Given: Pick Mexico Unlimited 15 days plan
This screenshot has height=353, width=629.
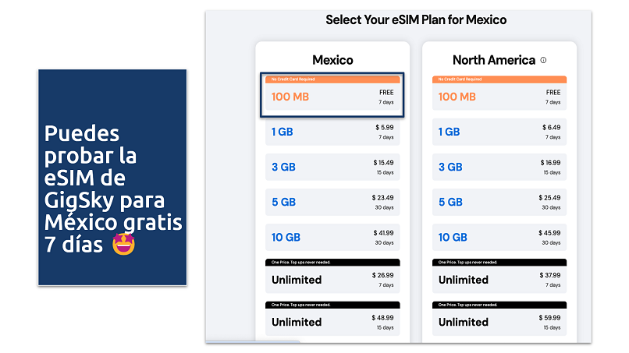Looking at the screenshot, I should tap(332, 321).
